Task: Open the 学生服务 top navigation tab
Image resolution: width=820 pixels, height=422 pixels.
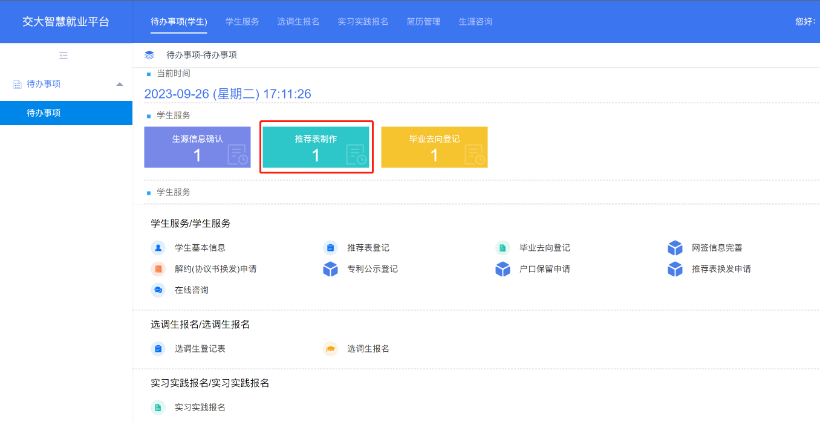Action: (242, 22)
